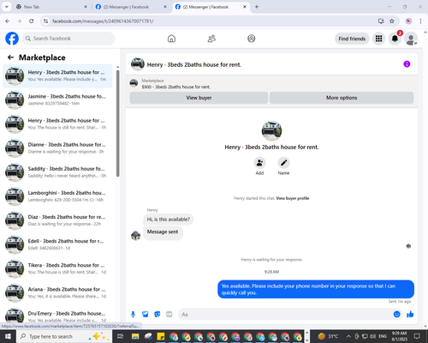Attach a file with the photo icon
Screen dimensions: 428x343
[146, 315]
